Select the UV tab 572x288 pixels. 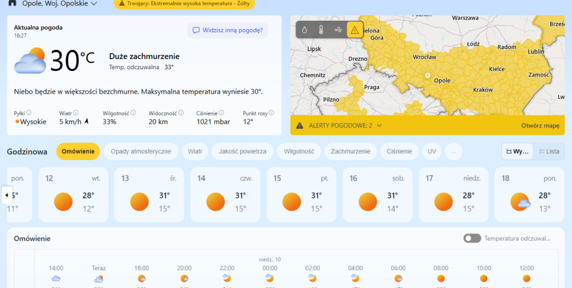pyautogui.click(x=432, y=151)
